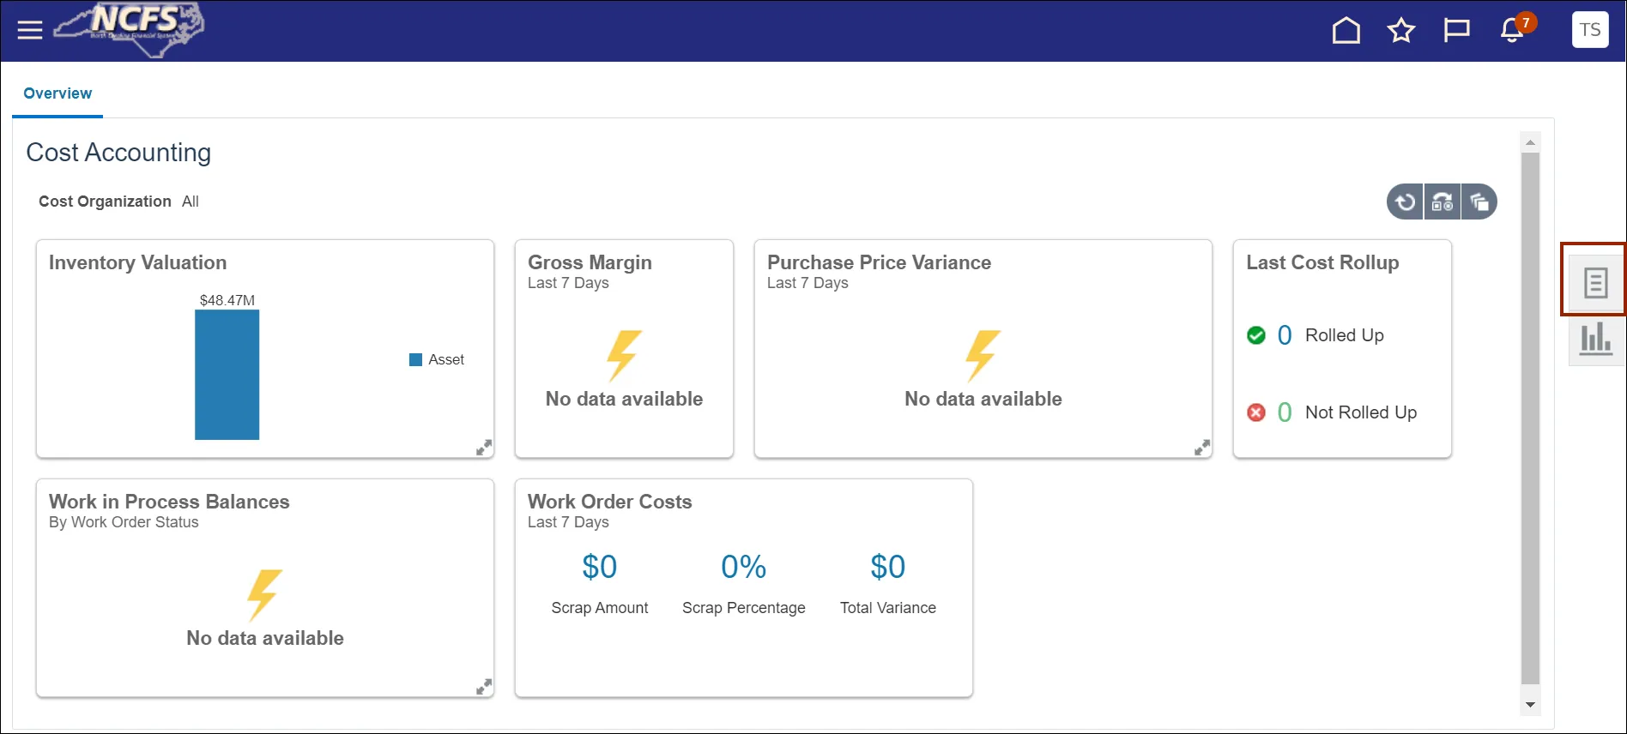The height and width of the screenshot is (734, 1627).
Task: Open the Tasks panel icon
Action: 1595,282
